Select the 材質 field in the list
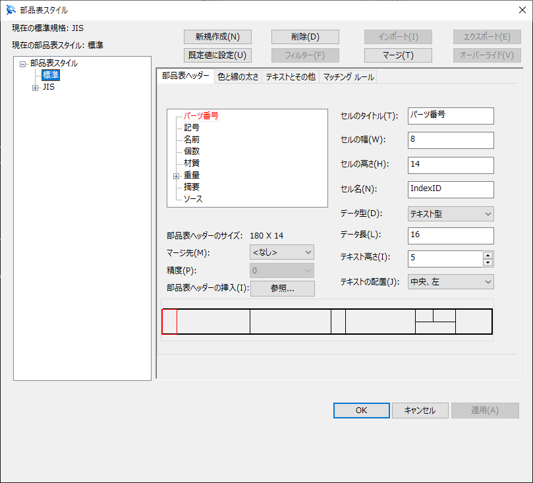 tap(192, 163)
